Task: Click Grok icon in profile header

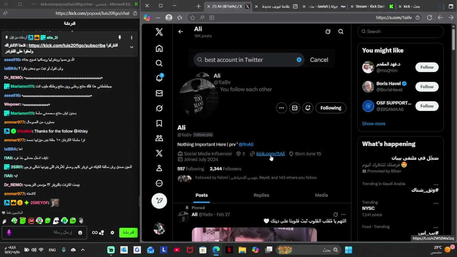Action: coord(328,31)
